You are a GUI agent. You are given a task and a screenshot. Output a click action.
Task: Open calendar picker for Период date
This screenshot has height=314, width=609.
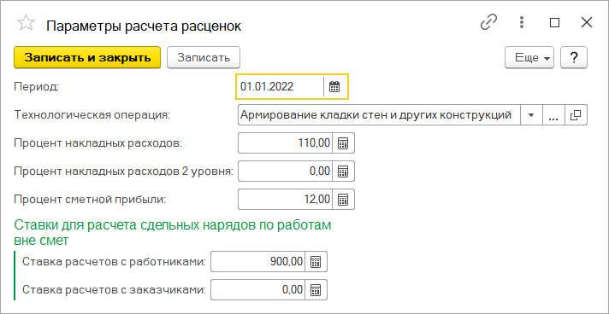(334, 86)
